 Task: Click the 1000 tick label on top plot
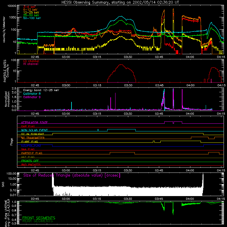tap(12, 17)
